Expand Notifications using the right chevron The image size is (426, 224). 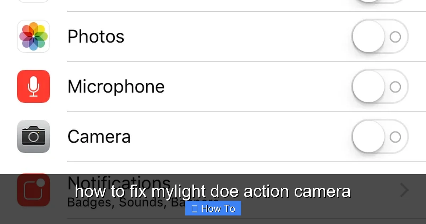[404, 190]
